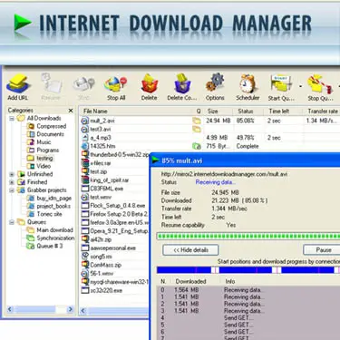Sort by Time left column header
This screenshot has width=340, height=340.
click(284, 111)
